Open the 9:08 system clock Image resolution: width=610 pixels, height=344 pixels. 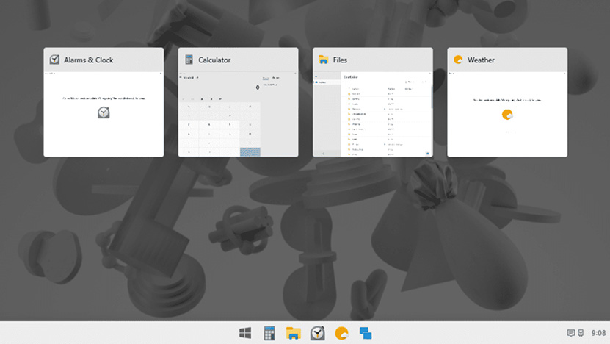point(598,333)
